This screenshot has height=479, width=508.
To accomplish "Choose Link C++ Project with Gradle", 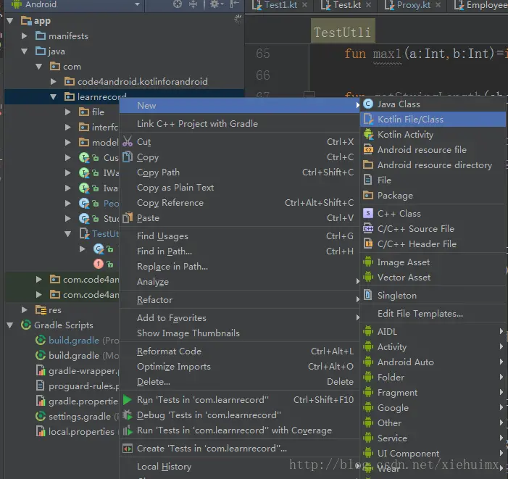I will pos(240,124).
